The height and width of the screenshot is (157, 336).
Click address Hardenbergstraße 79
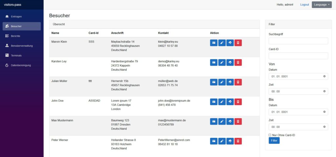pos(124,61)
